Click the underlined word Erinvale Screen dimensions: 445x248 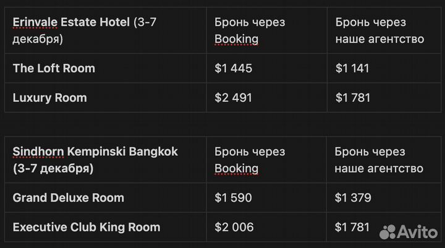(x=35, y=22)
